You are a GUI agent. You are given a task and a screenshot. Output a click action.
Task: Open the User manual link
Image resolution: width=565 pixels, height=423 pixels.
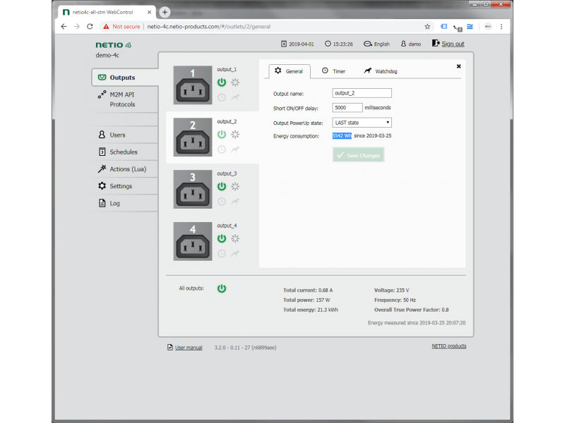[x=189, y=348]
